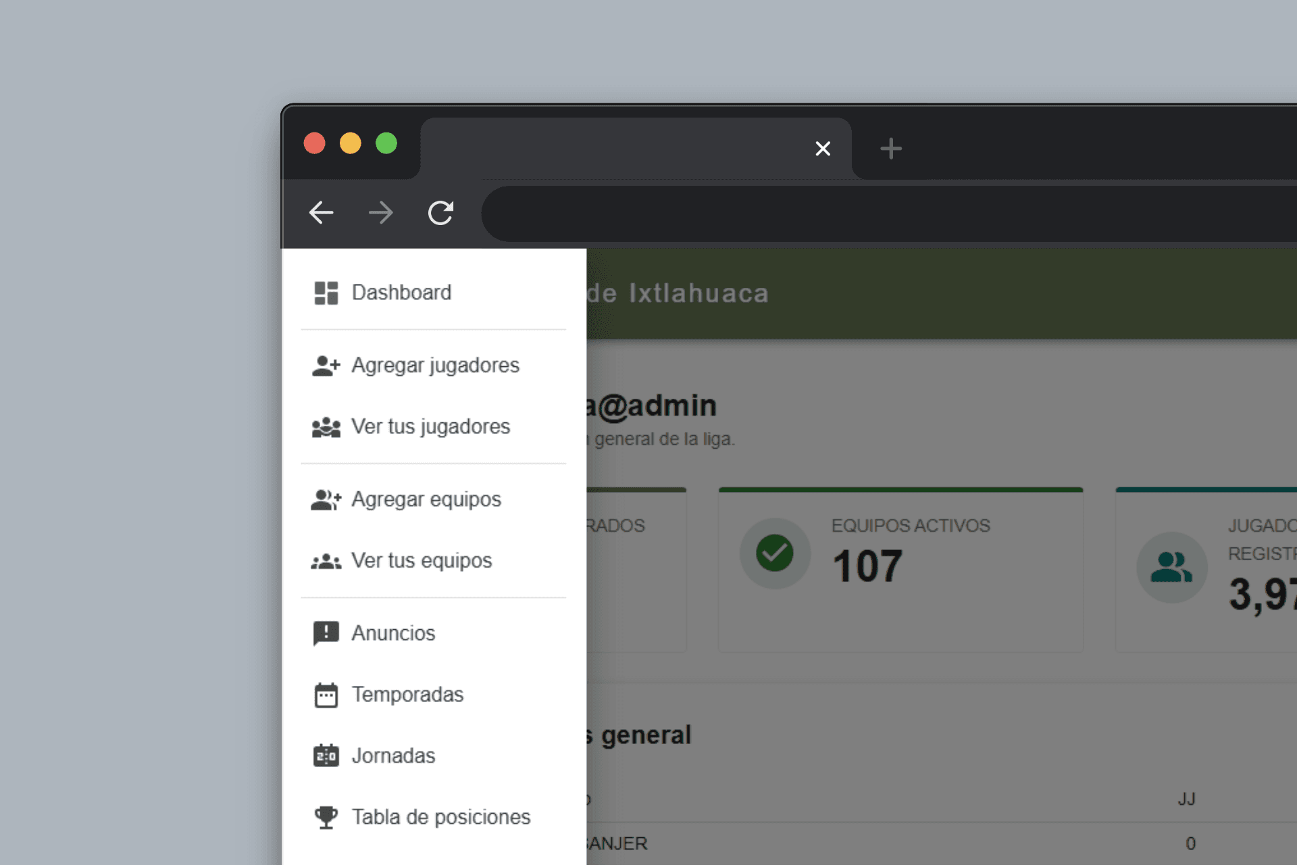Click the green maximize window button
Viewport: 1297px width, 865px height.
pyautogui.click(x=386, y=143)
